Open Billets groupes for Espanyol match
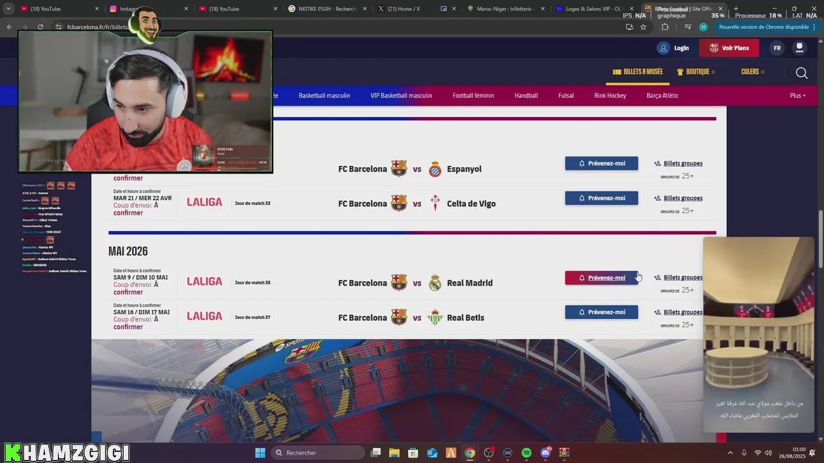Screen dimensions: 824x463 click(x=682, y=163)
